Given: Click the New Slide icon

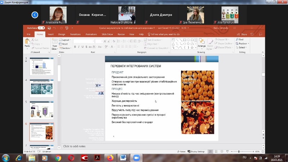Looking at the screenshot, I should click(55, 42).
